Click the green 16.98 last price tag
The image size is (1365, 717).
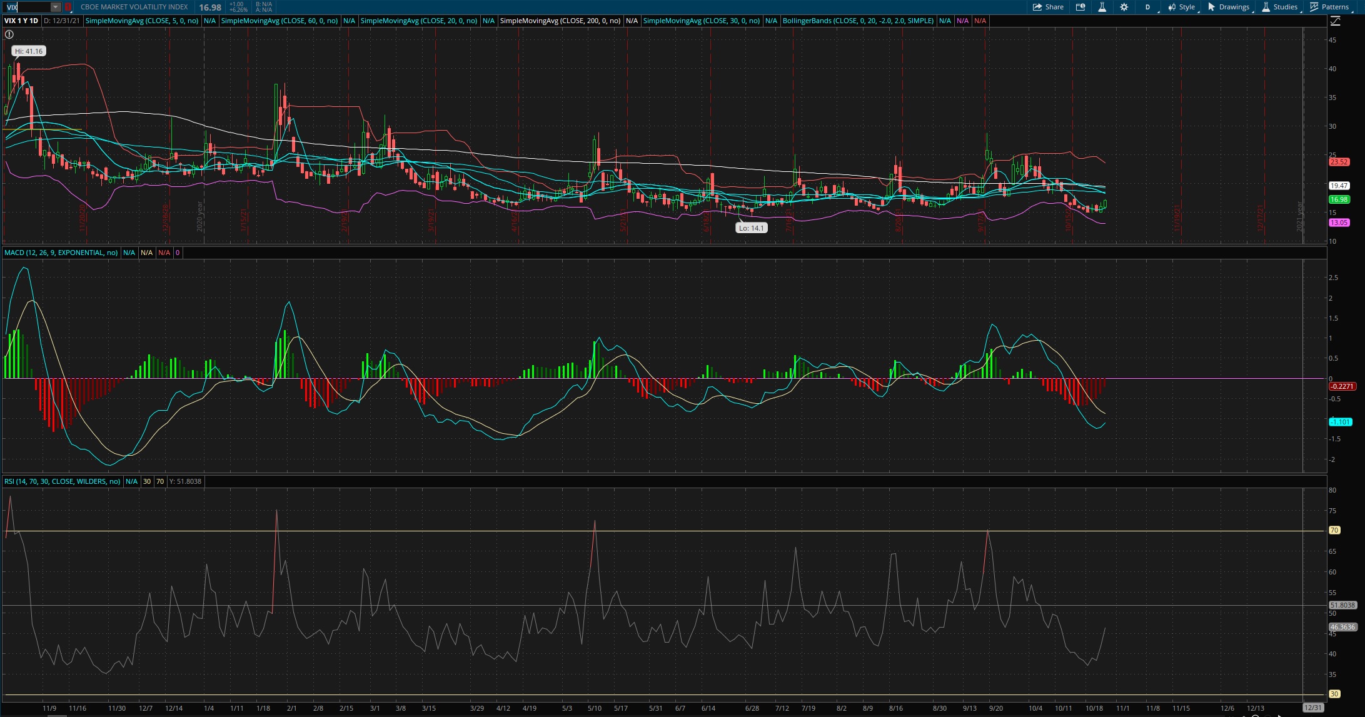tap(1339, 199)
